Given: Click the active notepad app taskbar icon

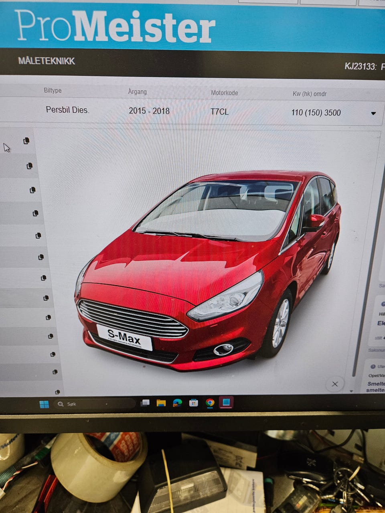Looking at the screenshot, I should 226,402.
